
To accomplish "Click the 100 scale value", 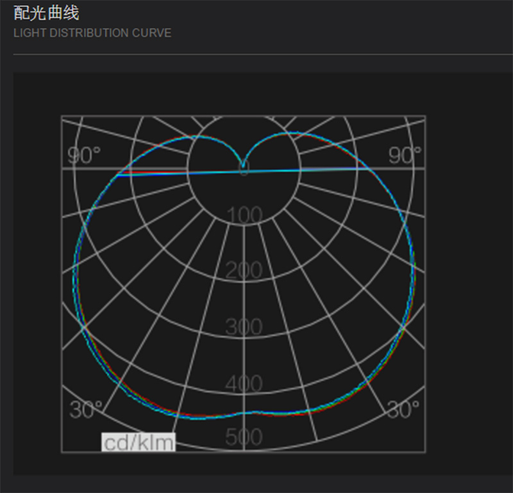I will (244, 214).
